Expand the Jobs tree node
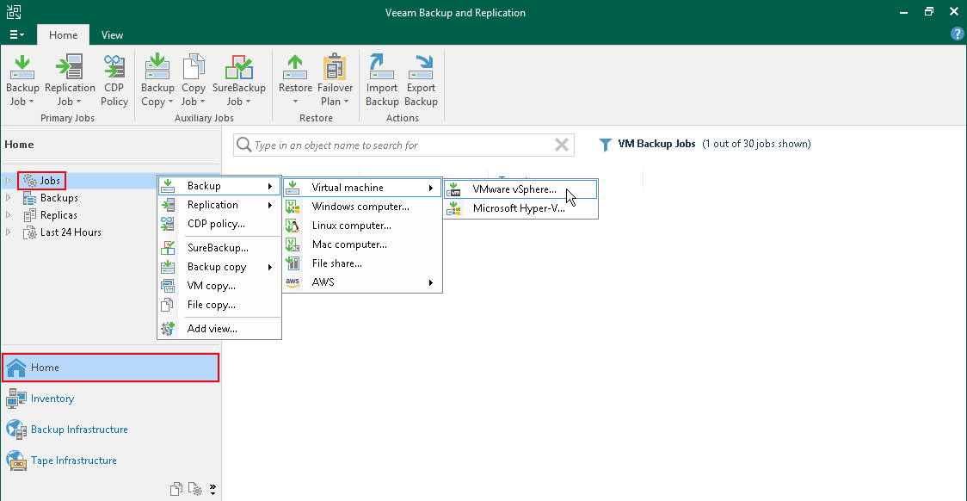The height and width of the screenshot is (501, 967). point(9,181)
